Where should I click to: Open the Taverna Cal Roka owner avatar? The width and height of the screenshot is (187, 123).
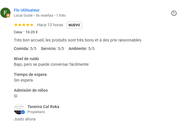pos(19,109)
